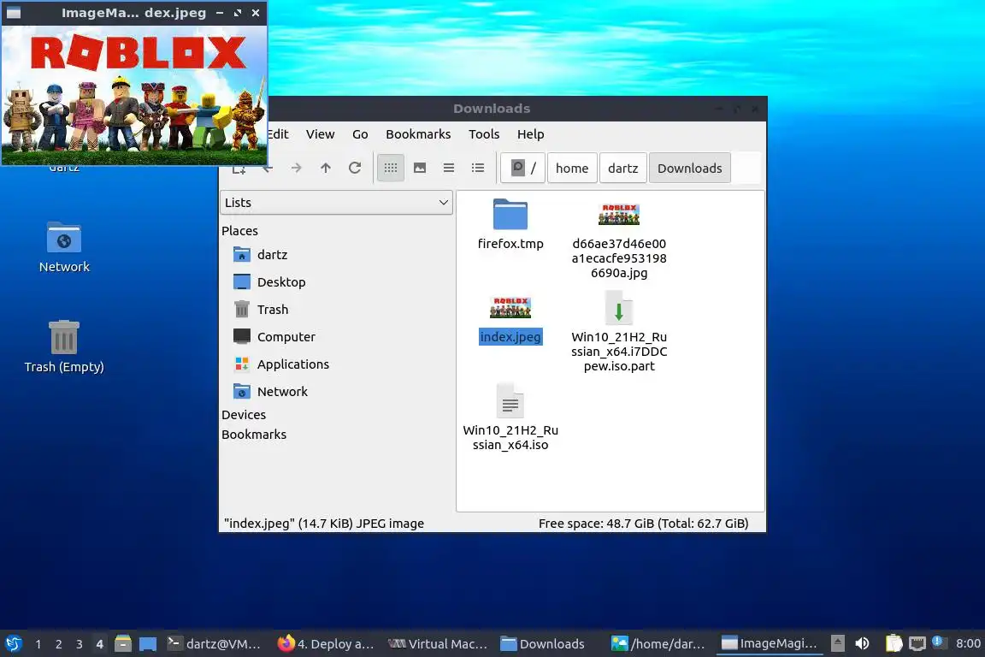Open file manager launcher in taskbar
Viewport: 985px width, 657px height.
point(123,643)
